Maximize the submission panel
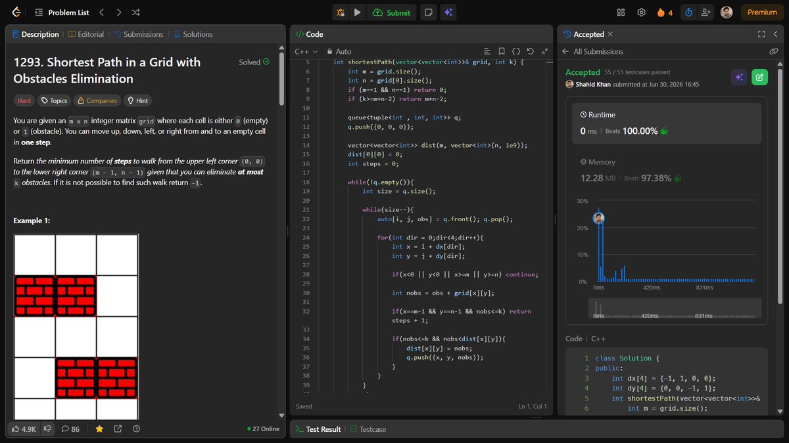Screen dimensions: 789x443 tap(761, 34)
